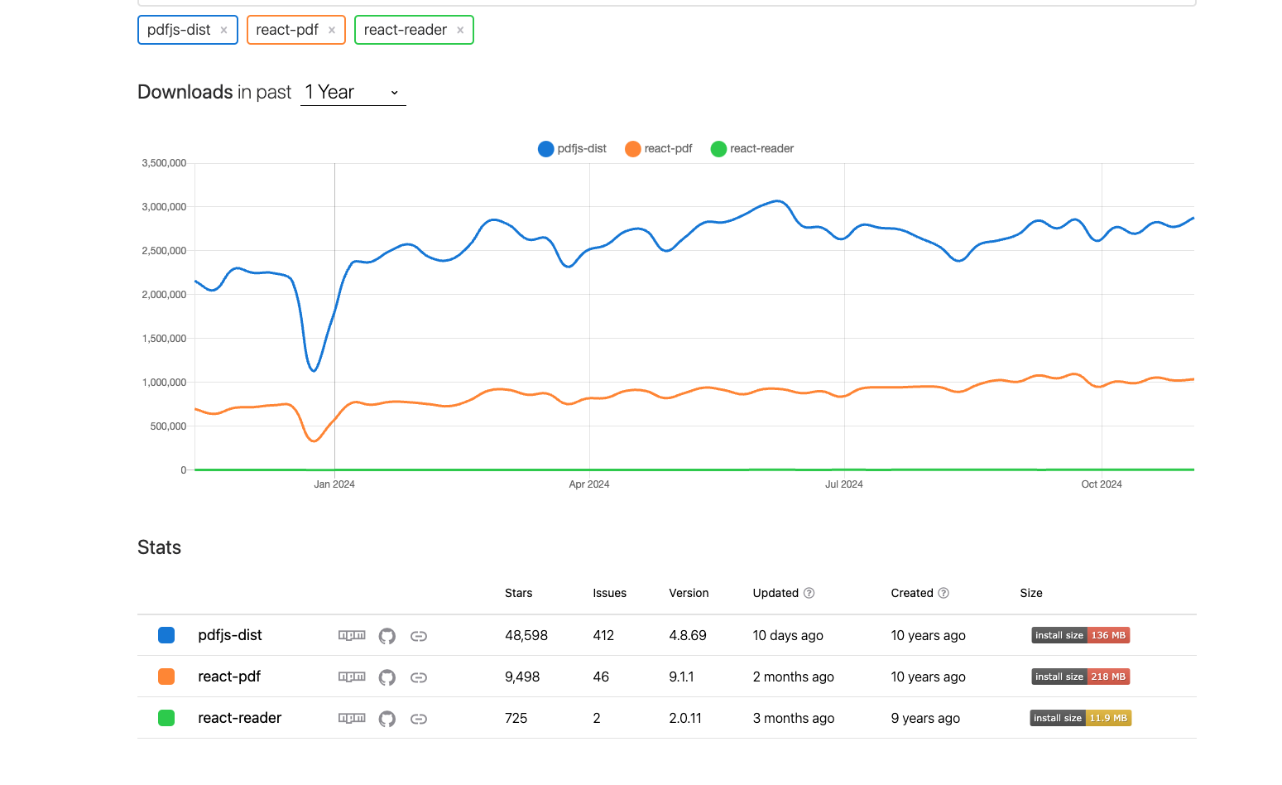Click the '2 months ago' updated cell
Viewport: 1282px width, 785px height.
point(794,677)
